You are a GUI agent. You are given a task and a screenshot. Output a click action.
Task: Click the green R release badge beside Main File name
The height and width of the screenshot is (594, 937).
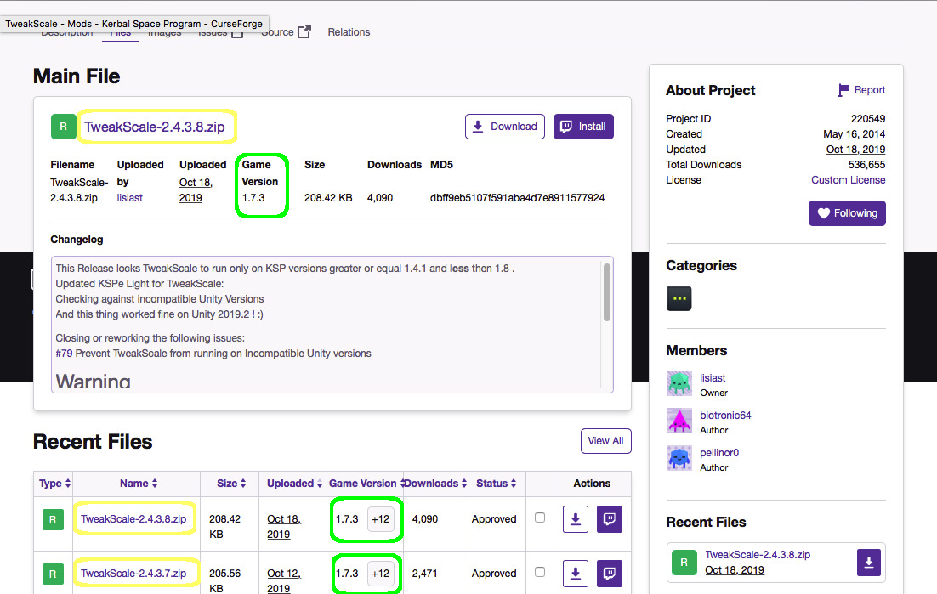[x=63, y=127]
